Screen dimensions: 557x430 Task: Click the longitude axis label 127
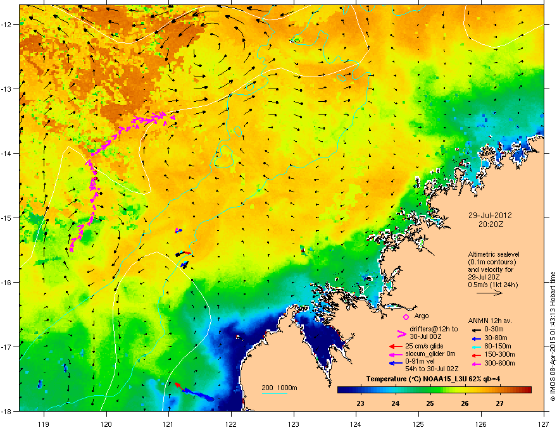[x=544, y=424]
